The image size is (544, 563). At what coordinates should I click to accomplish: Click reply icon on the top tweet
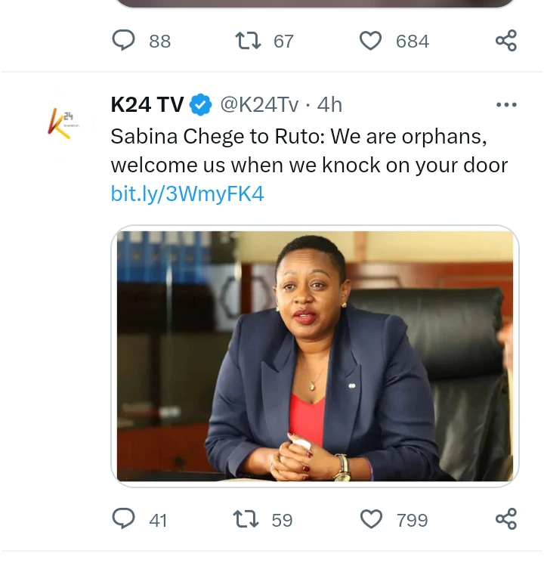pos(123,40)
